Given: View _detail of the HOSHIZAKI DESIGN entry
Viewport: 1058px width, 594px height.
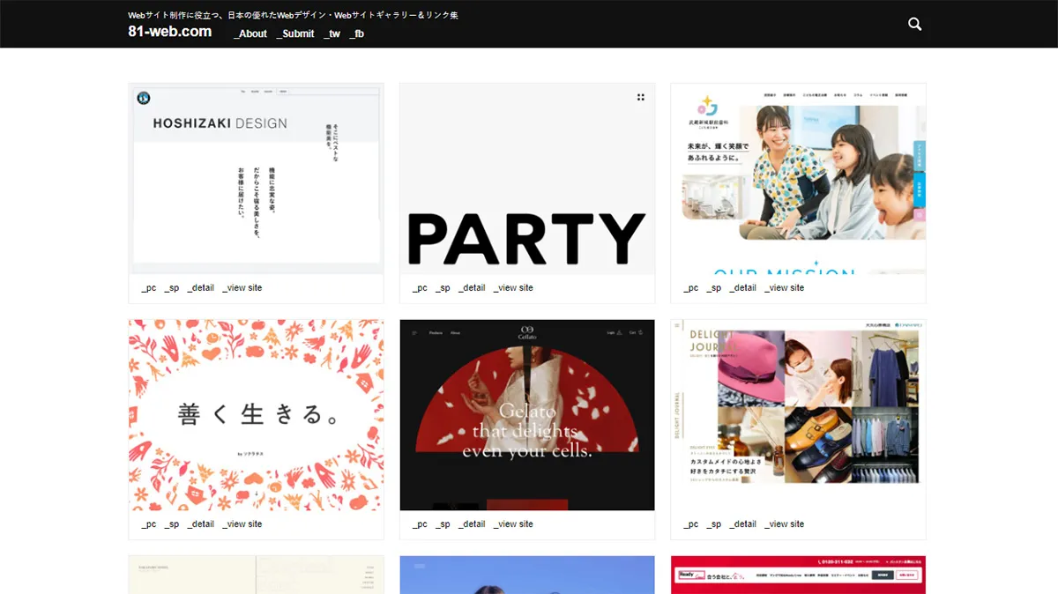Looking at the screenshot, I should (201, 287).
